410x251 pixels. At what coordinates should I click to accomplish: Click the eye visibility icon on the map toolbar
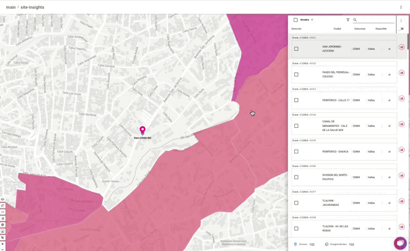pyautogui.click(x=2, y=199)
